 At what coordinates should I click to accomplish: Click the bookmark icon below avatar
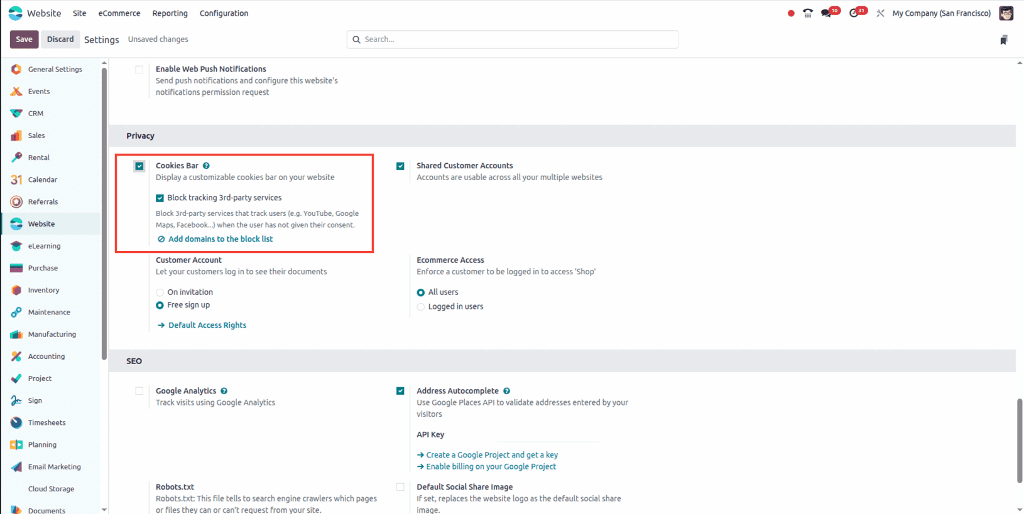tap(1004, 40)
